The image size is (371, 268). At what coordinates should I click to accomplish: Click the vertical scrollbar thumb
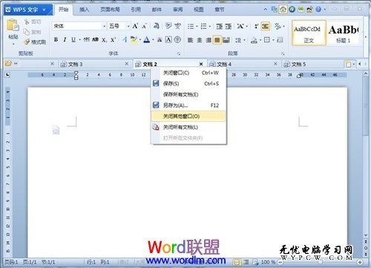pos(366,106)
